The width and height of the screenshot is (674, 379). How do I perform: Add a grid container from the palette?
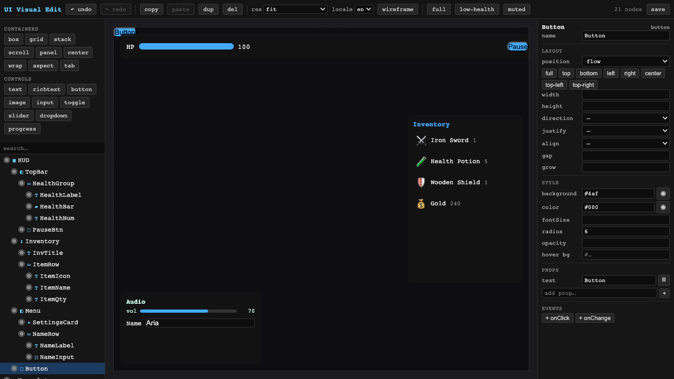click(x=36, y=39)
